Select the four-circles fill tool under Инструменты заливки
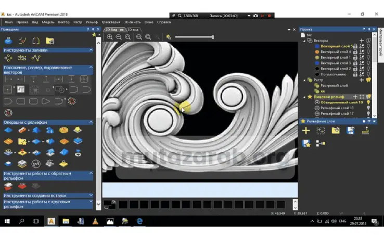The height and width of the screenshot is (238, 384). point(8,58)
